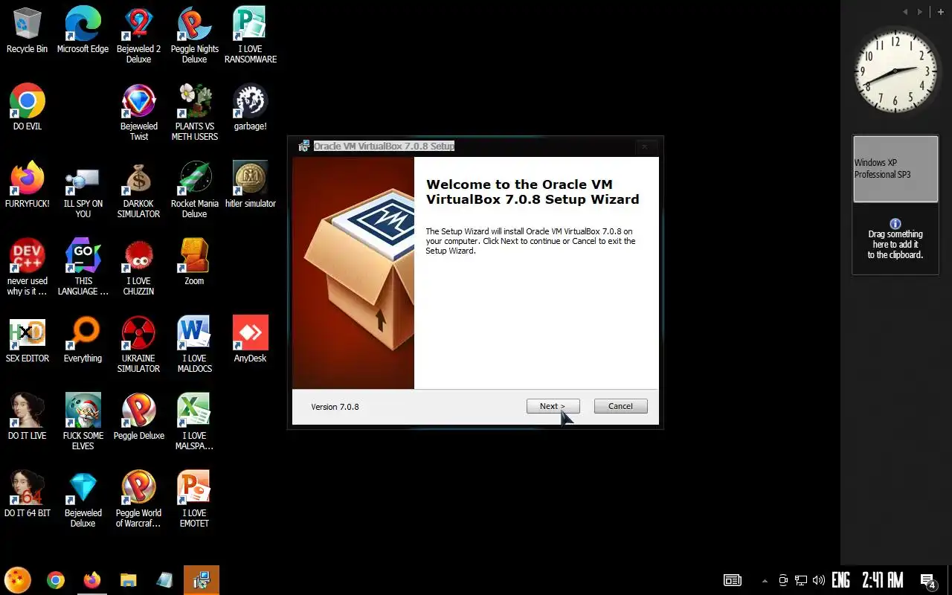This screenshot has height=595, width=952.
Task: Select the Dev-C++ 'never used' shortcut
Action: click(x=27, y=267)
